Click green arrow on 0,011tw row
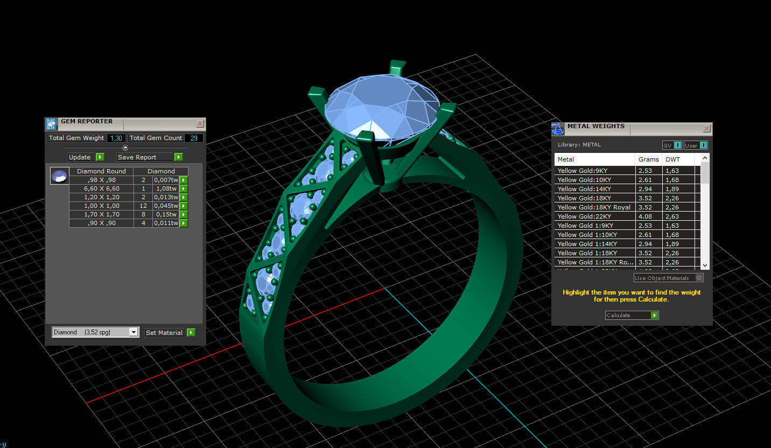The width and height of the screenshot is (771, 448). tap(184, 223)
